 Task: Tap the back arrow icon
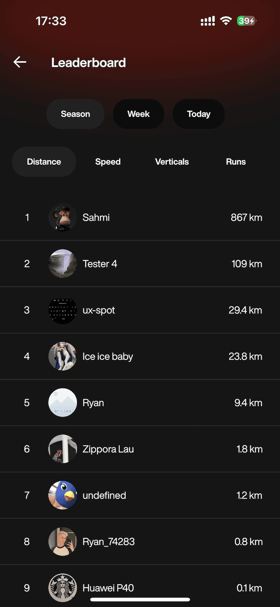(20, 63)
